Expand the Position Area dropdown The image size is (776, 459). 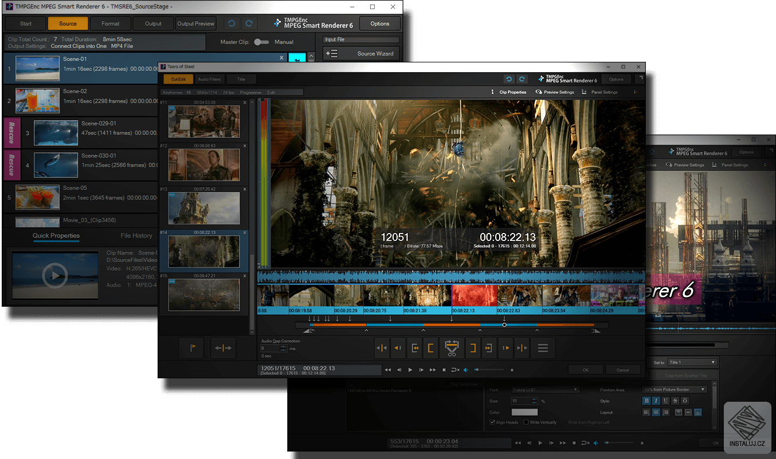tap(675, 390)
